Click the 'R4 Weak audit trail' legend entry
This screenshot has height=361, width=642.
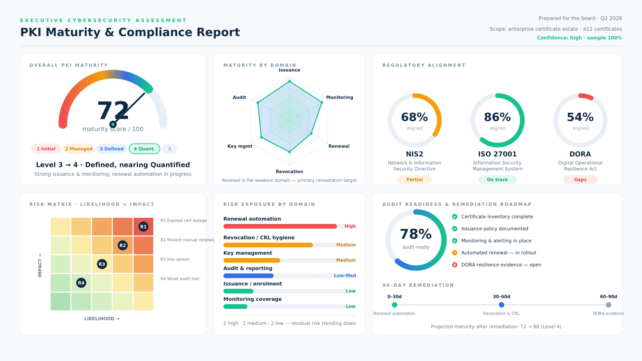tap(180, 279)
